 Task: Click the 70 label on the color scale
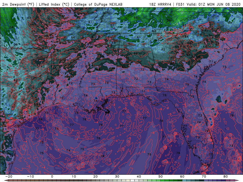(204, 177)
